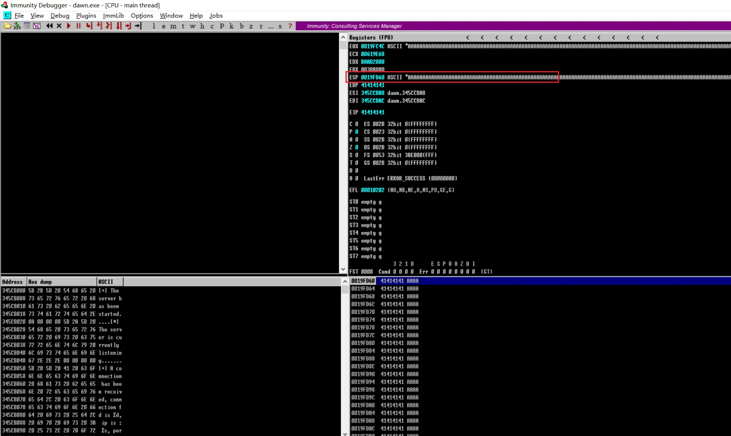Open the Debug menu
The width and height of the screenshot is (731, 436).
tap(60, 16)
